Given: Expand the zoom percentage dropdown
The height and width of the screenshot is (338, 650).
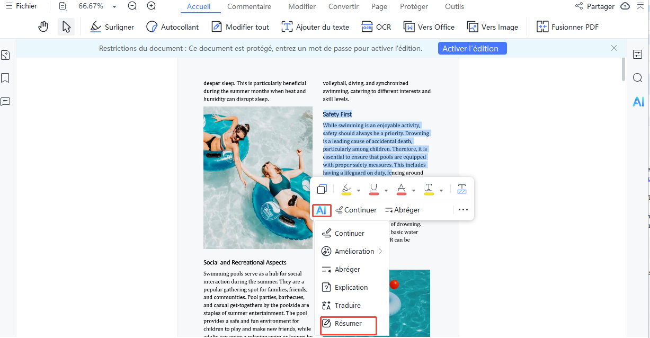Looking at the screenshot, I should (x=114, y=7).
